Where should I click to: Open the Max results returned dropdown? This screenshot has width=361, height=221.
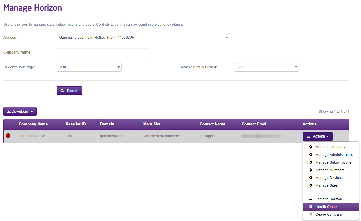tap(267, 67)
